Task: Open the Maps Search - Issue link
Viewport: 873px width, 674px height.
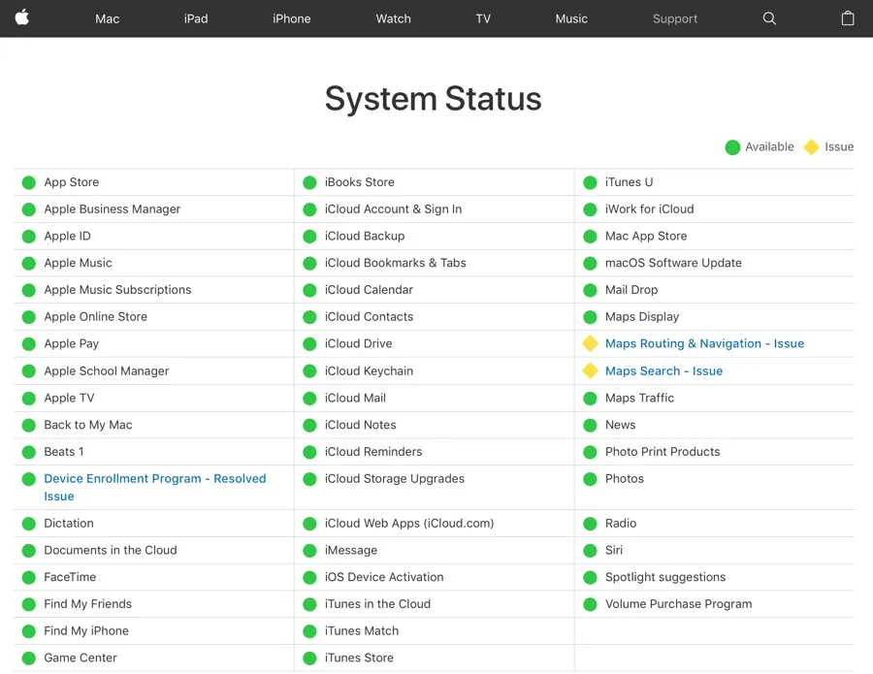Action: pos(663,370)
